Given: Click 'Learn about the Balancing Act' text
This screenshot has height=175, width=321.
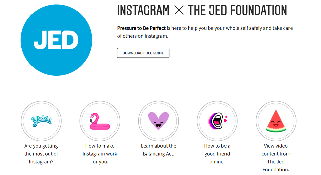Looking at the screenshot, I should (x=158, y=150).
